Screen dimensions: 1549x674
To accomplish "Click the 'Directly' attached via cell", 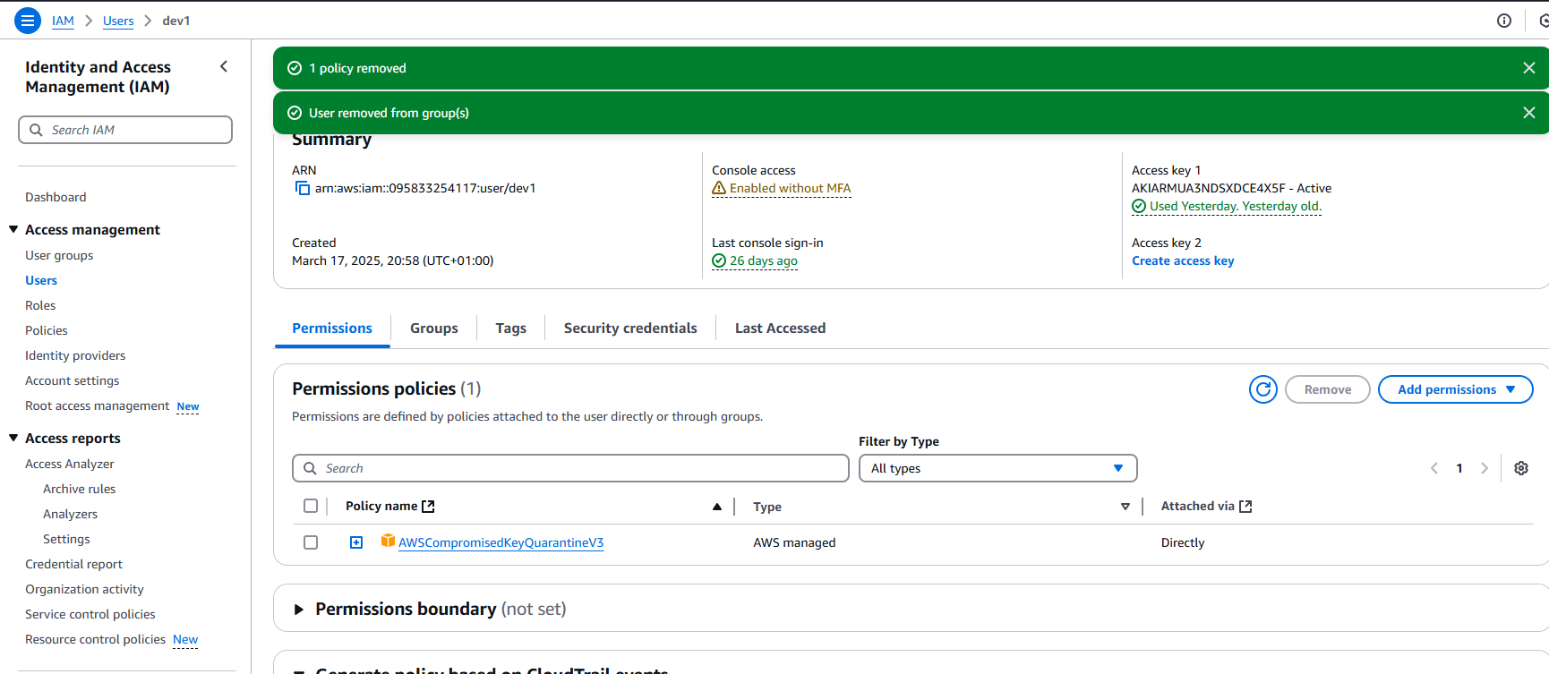I will (x=1183, y=542).
